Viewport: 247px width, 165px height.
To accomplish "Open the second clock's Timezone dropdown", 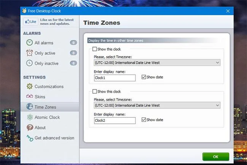I will click(x=157, y=105).
